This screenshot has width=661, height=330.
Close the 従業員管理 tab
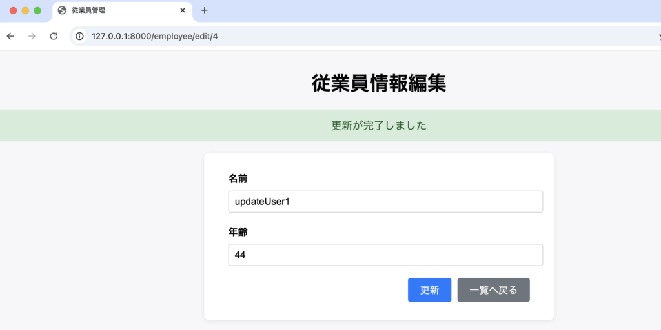183,10
